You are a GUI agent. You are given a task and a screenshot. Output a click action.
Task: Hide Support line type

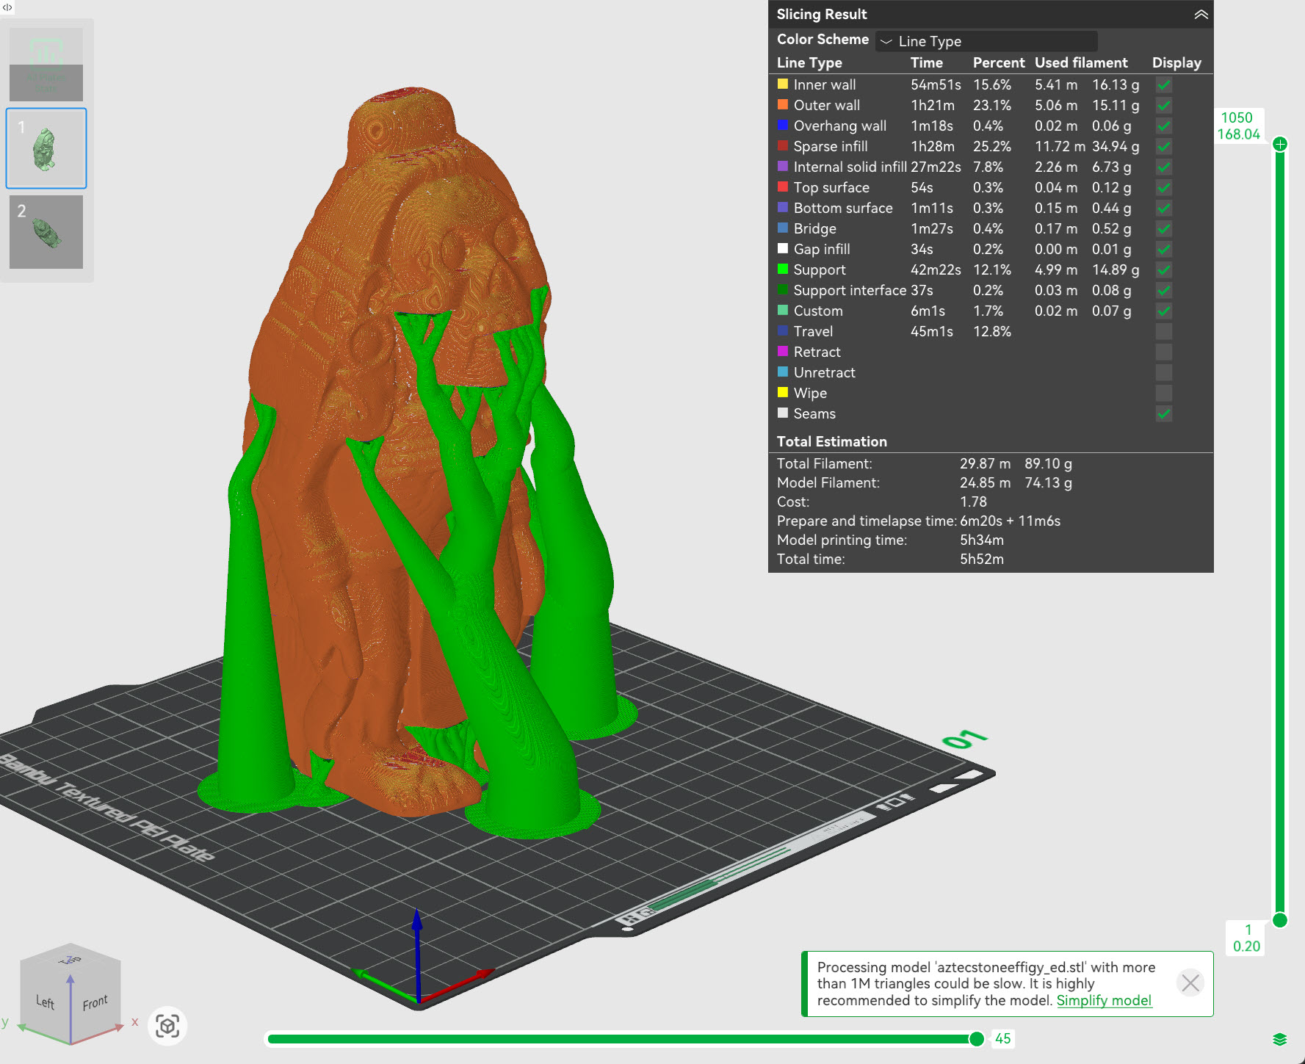[1163, 270]
